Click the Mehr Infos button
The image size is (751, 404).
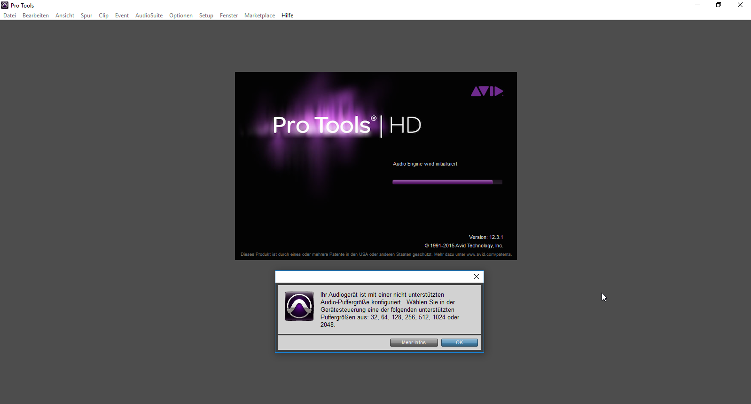414,342
